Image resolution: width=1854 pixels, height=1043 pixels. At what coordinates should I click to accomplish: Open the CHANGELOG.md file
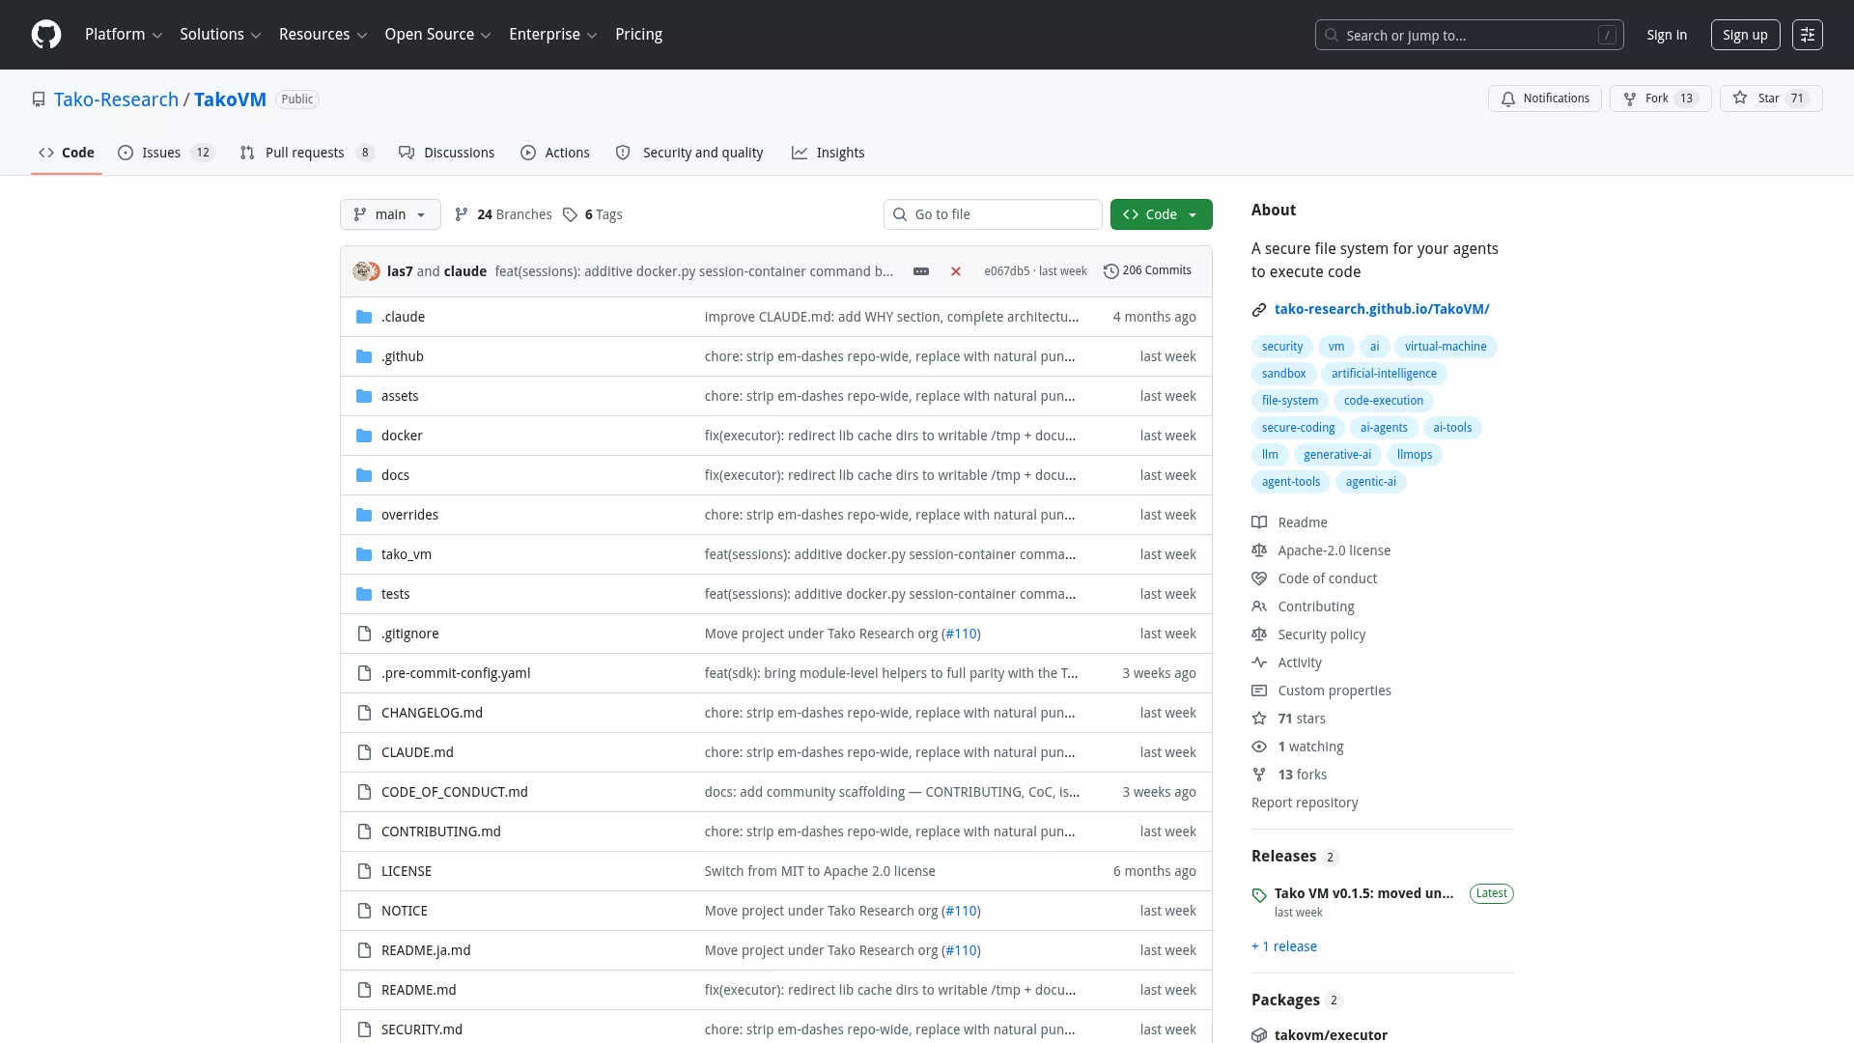coord(432,713)
